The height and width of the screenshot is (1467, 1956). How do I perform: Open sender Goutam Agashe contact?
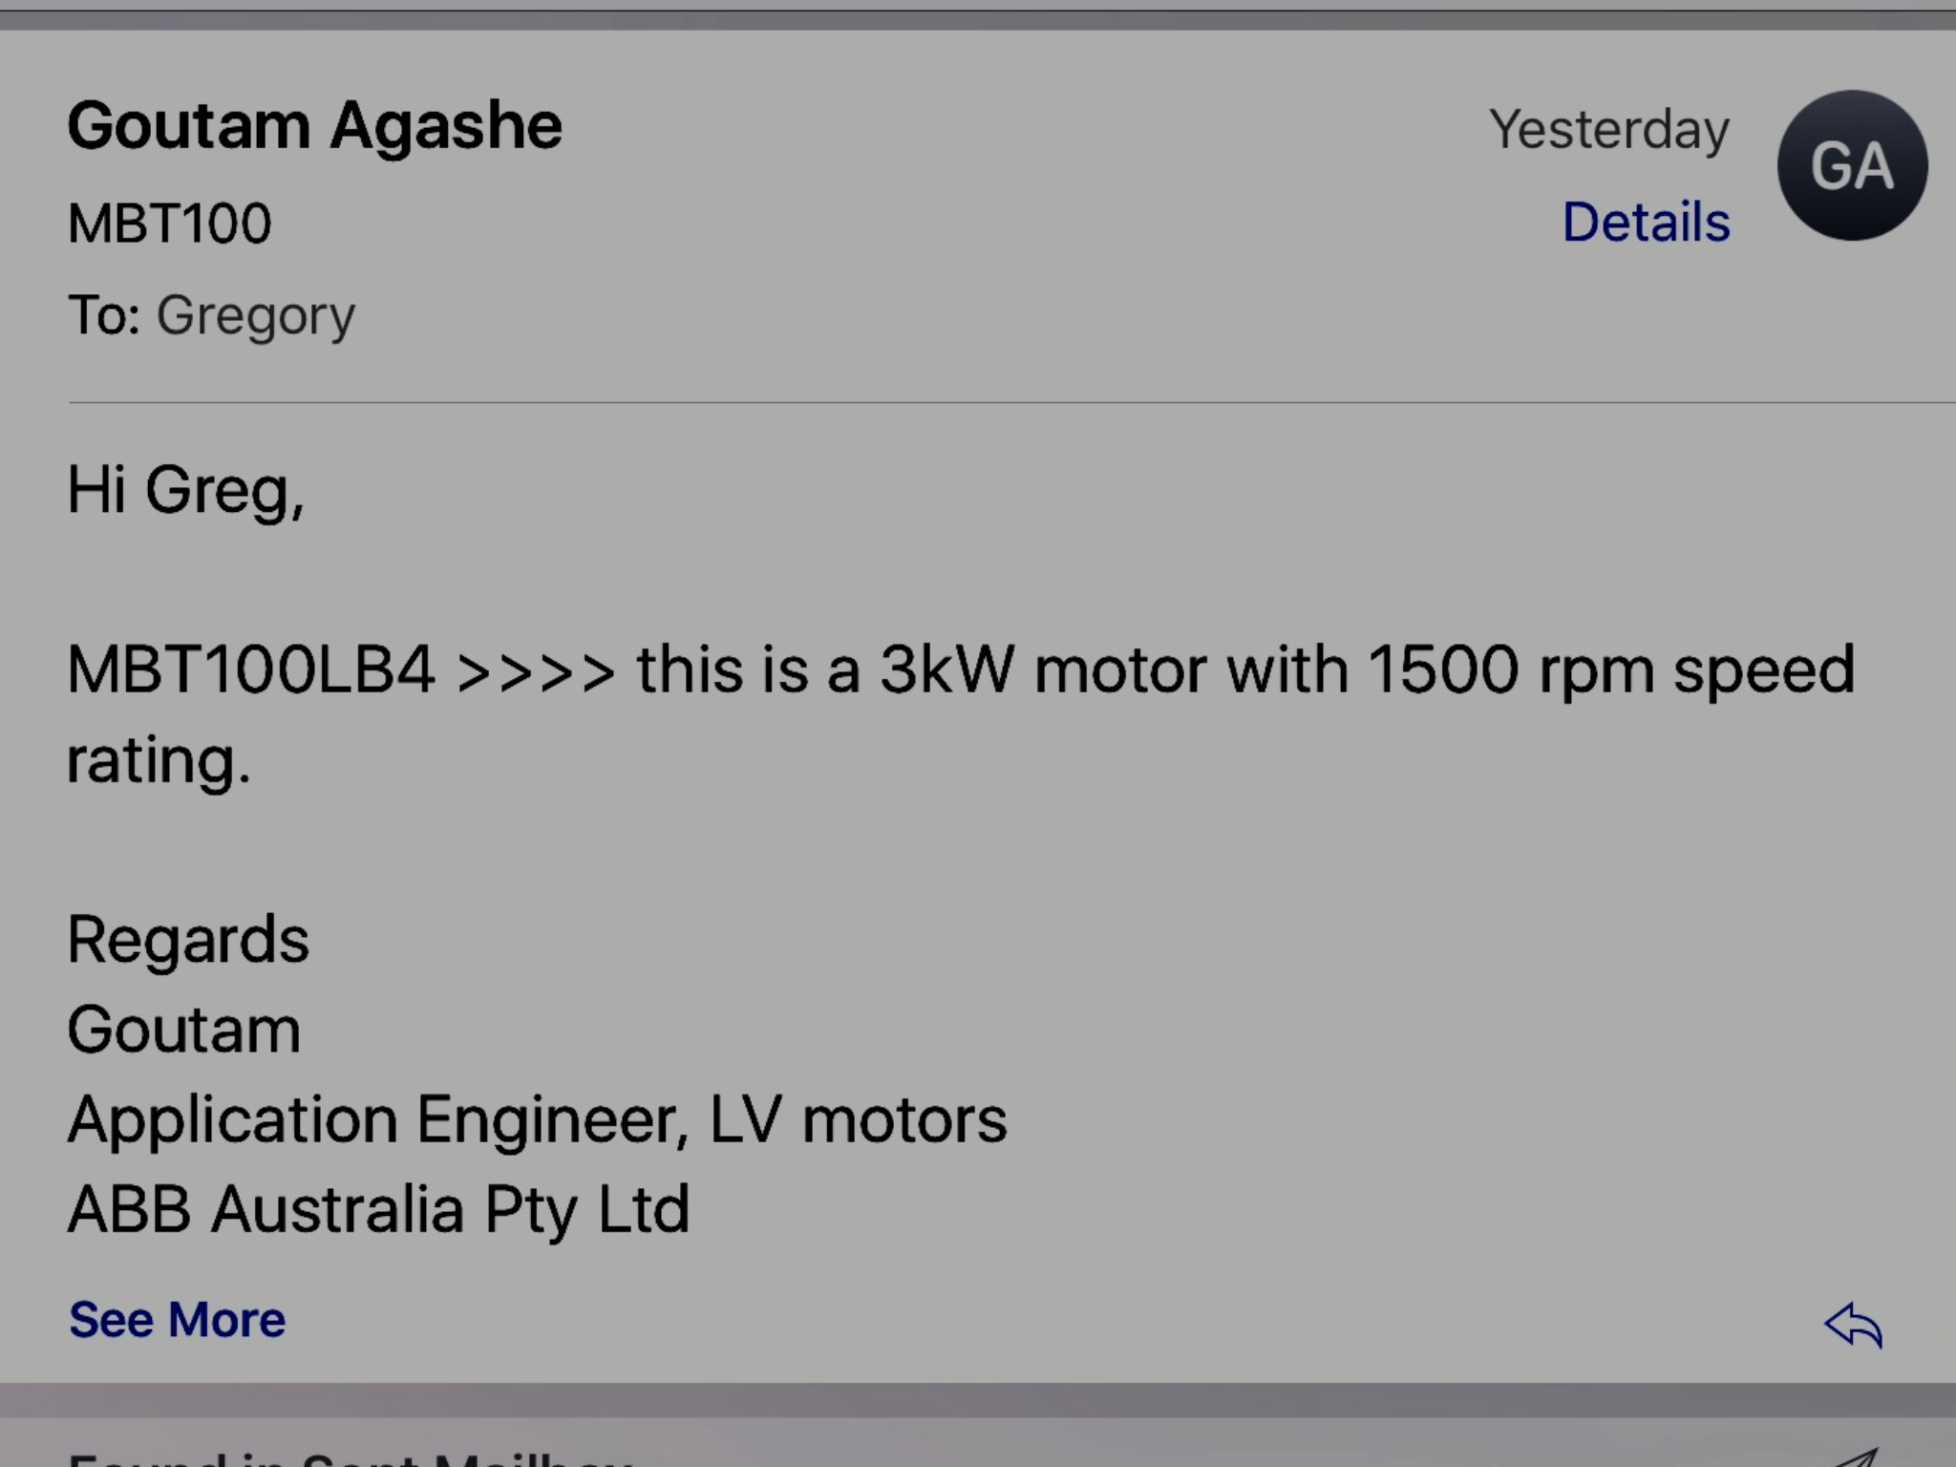314,126
